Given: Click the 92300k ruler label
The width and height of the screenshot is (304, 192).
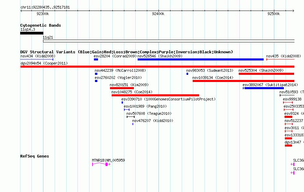Looking at the screenshot, I should click(x=43, y=14).
